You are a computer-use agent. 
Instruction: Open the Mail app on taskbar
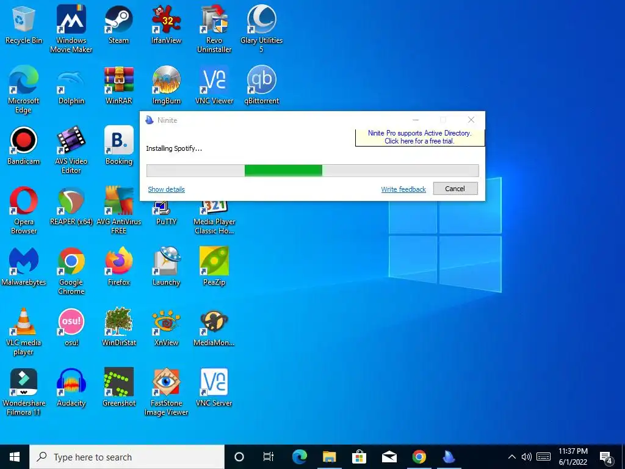pos(389,457)
